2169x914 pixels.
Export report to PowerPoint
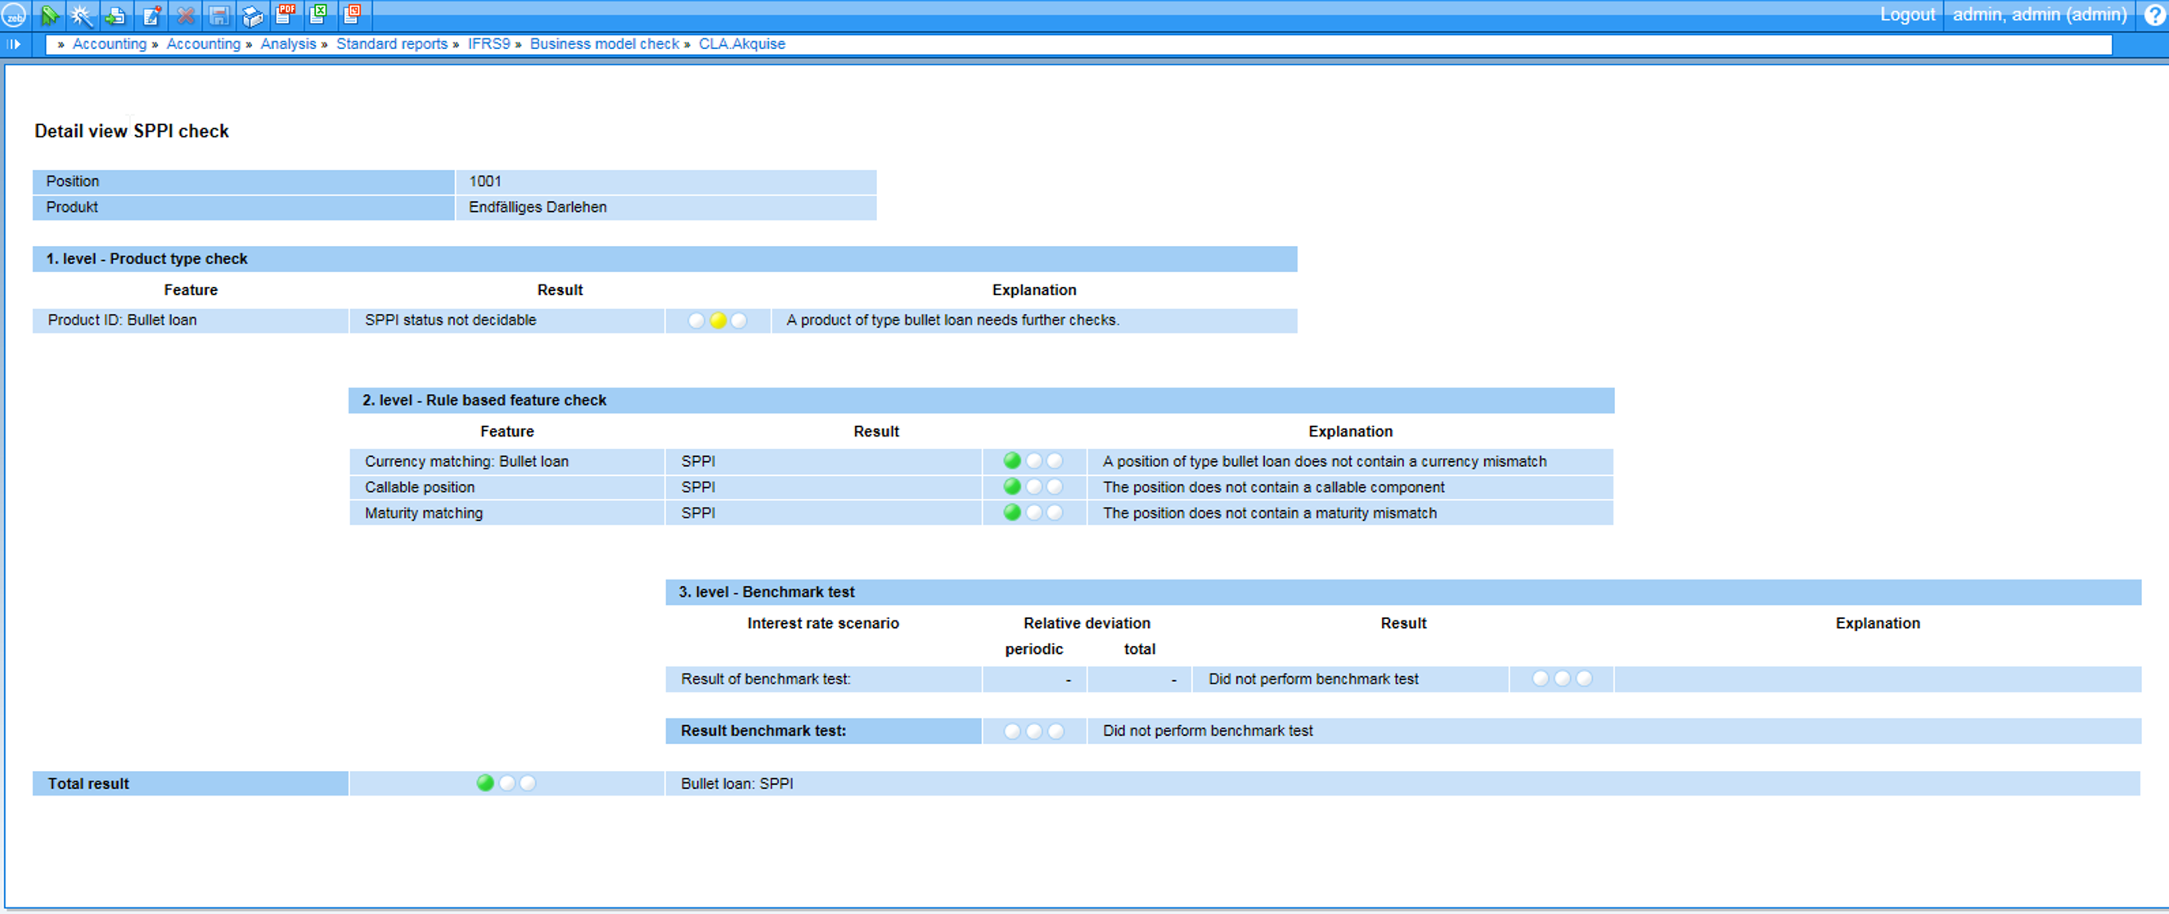coord(352,15)
